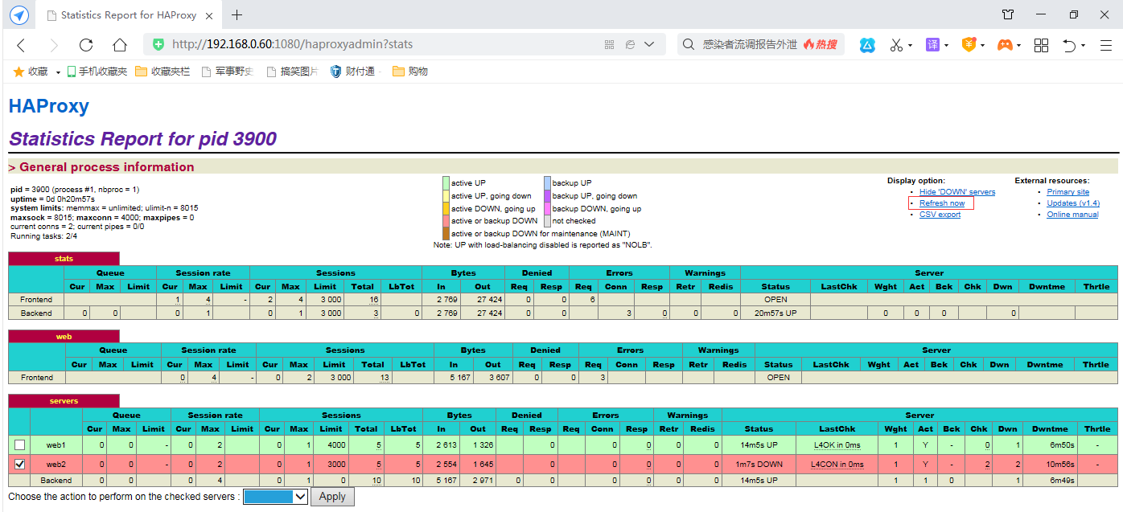Click the Hide 'DOWN' servers link
Viewport: 1123px width, 512px height.
tap(957, 192)
